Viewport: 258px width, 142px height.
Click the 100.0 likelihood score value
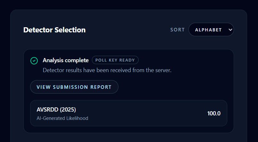214,113
